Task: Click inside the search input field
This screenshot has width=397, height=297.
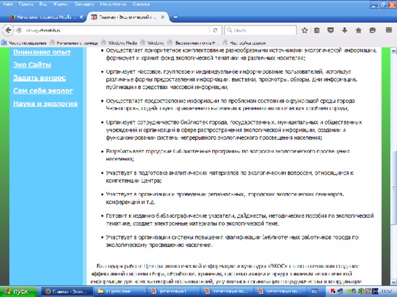Action: (x=261, y=30)
